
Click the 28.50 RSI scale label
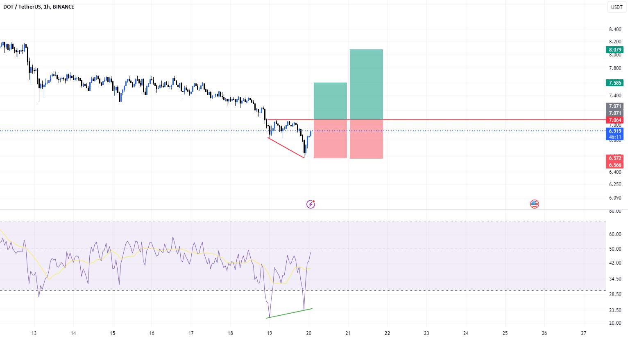tap(615, 295)
